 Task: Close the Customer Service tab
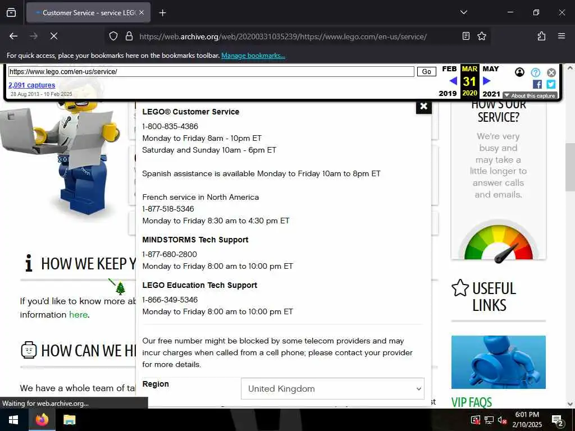pyautogui.click(x=142, y=13)
